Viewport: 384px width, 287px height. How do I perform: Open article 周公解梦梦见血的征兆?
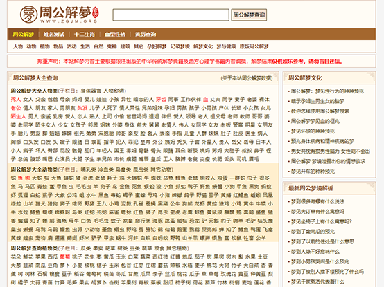pyautogui.click(x=315, y=121)
